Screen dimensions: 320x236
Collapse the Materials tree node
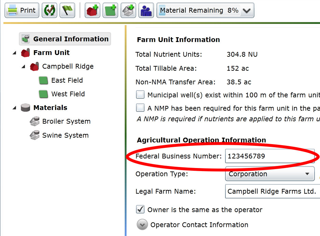[14, 108]
